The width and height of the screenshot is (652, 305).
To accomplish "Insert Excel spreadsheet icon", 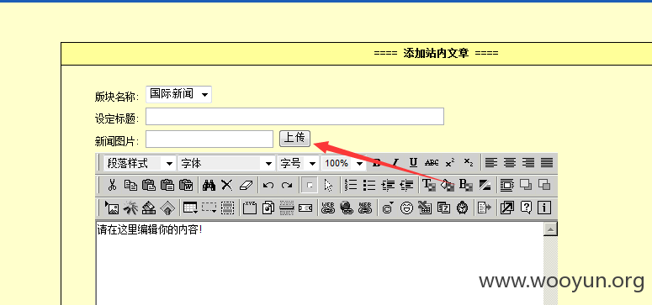I will pos(425,208).
